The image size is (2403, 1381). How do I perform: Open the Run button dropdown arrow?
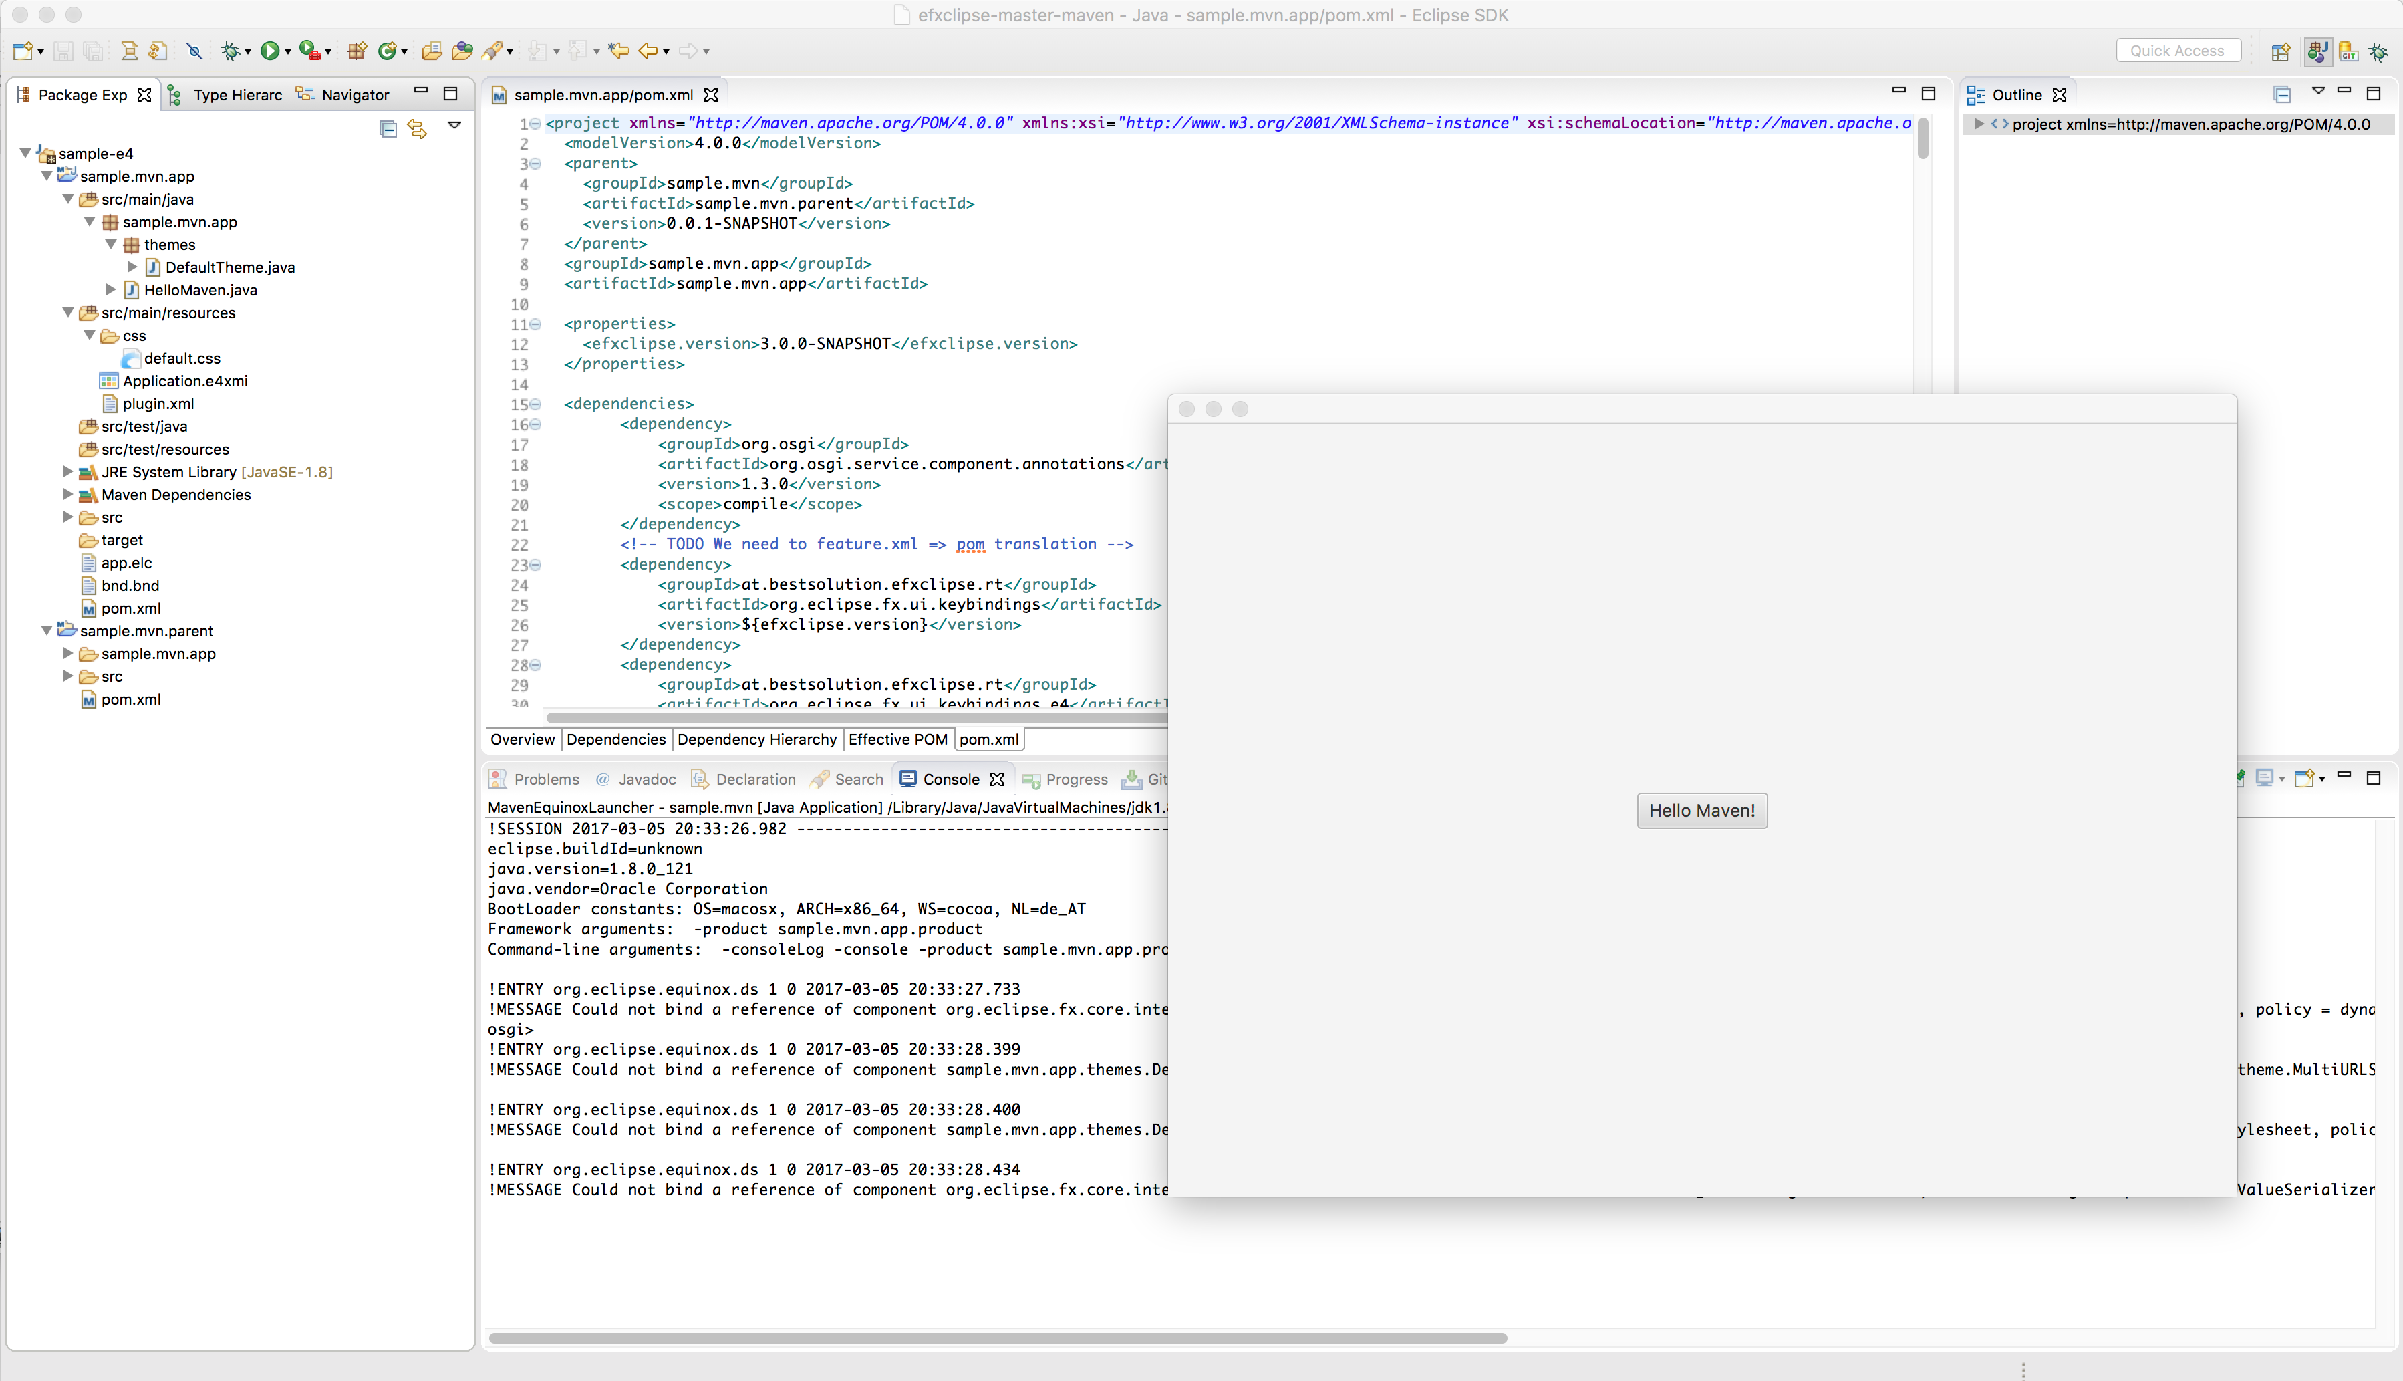[288, 52]
